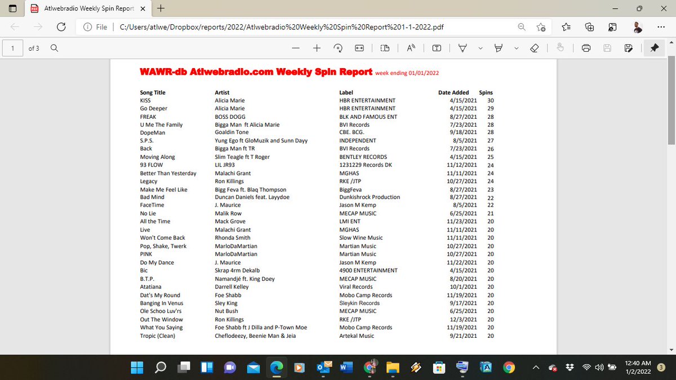Click the vertical scrollbar thumb
The height and width of the screenshot is (380, 676).
(671, 101)
